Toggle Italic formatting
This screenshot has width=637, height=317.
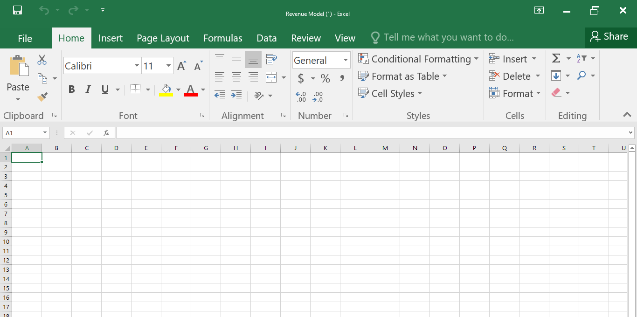[88, 90]
